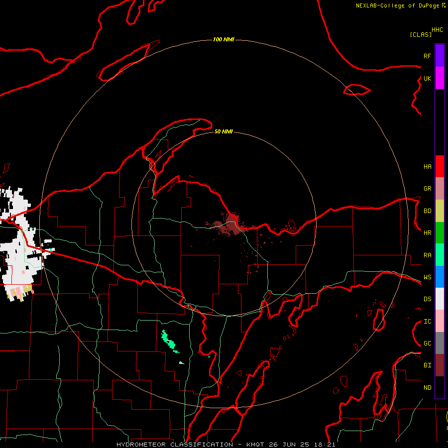Click the RF legend label

[427, 56]
